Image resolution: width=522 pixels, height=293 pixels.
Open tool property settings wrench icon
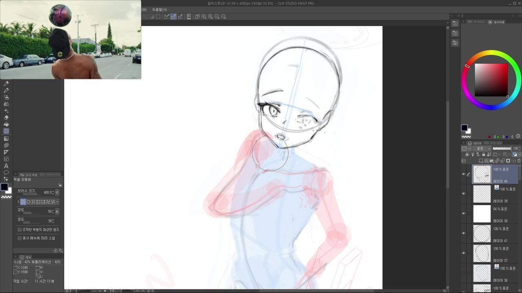(60, 251)
